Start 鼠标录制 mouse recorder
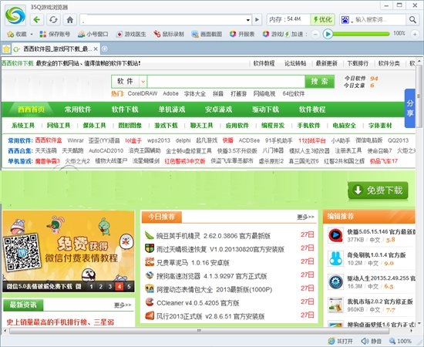Viewport: 424px width, 347px height. point(169,34)
